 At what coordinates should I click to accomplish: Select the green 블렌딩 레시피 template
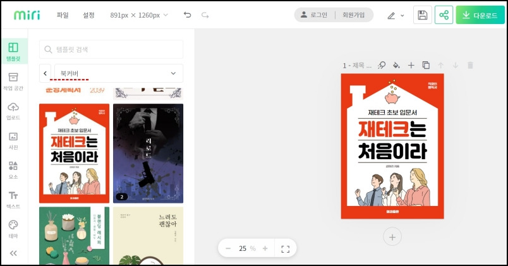click(74, 236)
